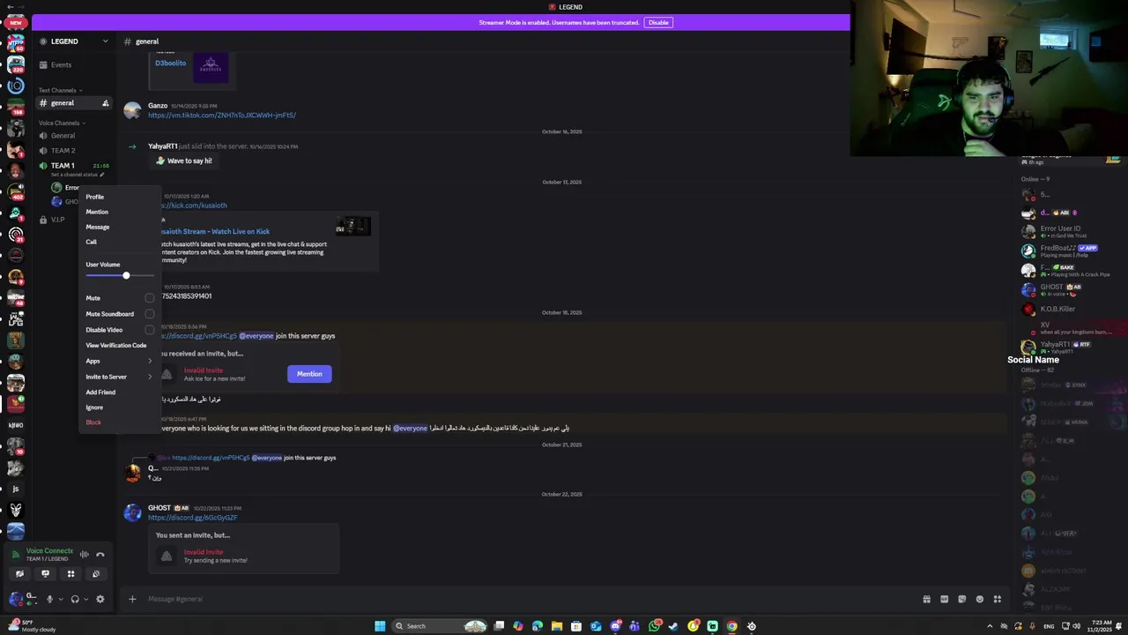Viewport: 1128px width, 635px height.
Task: Open GHOST's discord.gg invite link
Action: click(x=193, y=518)
